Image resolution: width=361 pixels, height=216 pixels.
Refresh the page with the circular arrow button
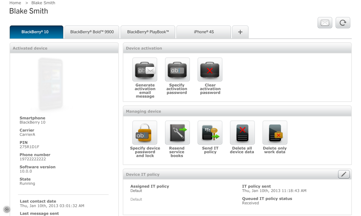[343, 23]
